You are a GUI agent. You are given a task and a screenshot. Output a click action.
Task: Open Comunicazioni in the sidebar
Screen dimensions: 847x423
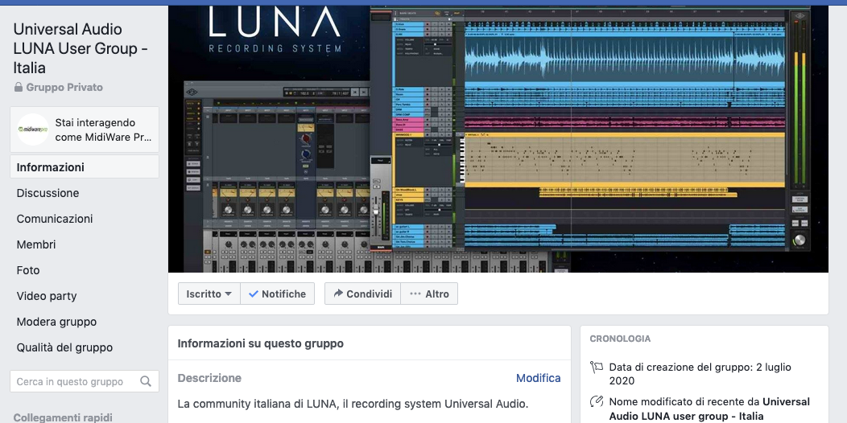54,219
